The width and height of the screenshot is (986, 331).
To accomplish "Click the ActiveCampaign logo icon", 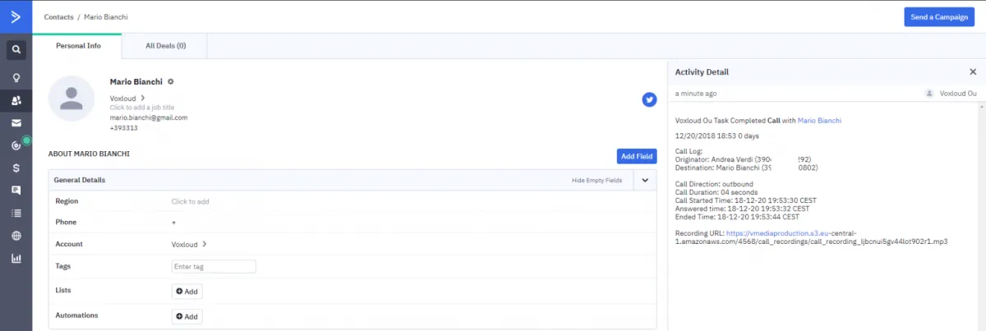I will tap(16, 16).
